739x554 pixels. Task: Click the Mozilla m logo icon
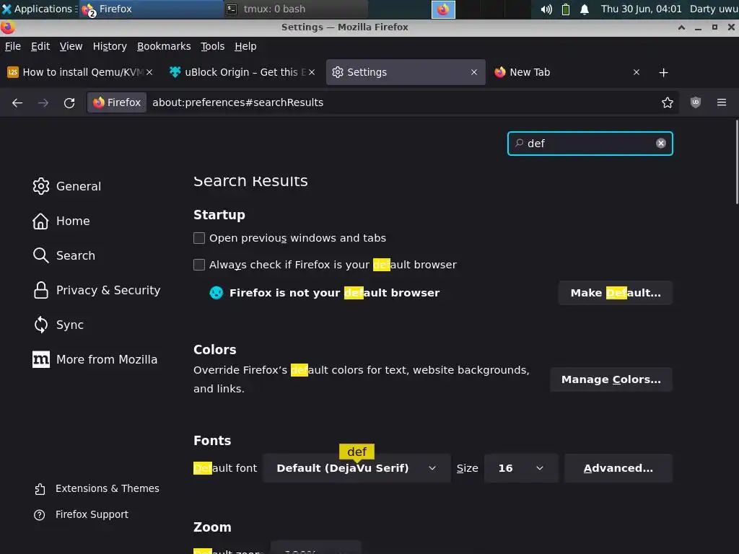point(41,359)
